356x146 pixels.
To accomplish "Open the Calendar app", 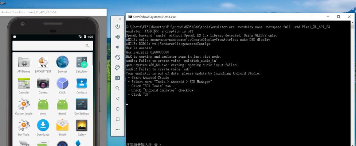I will (x=24, y=86).
